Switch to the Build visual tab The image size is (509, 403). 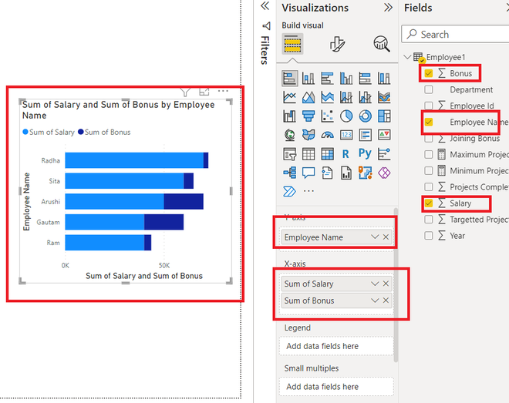pos(292,43)
